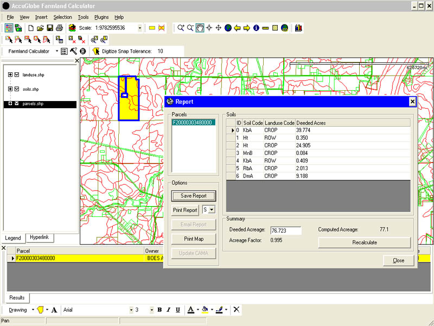This screenshot has width=434, height=326.
Task: Click the Print Map button
Action: pos(194,239)
